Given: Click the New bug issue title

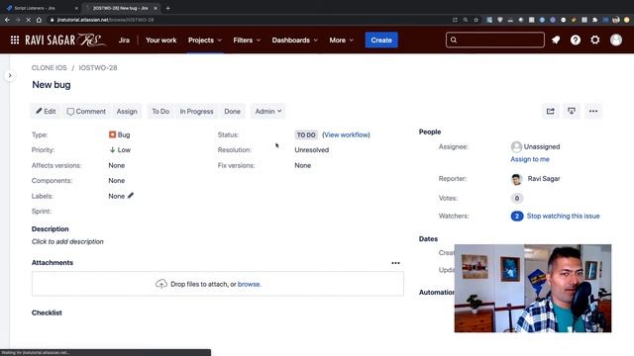Looking at the screenshot, I should coord(52,85).
